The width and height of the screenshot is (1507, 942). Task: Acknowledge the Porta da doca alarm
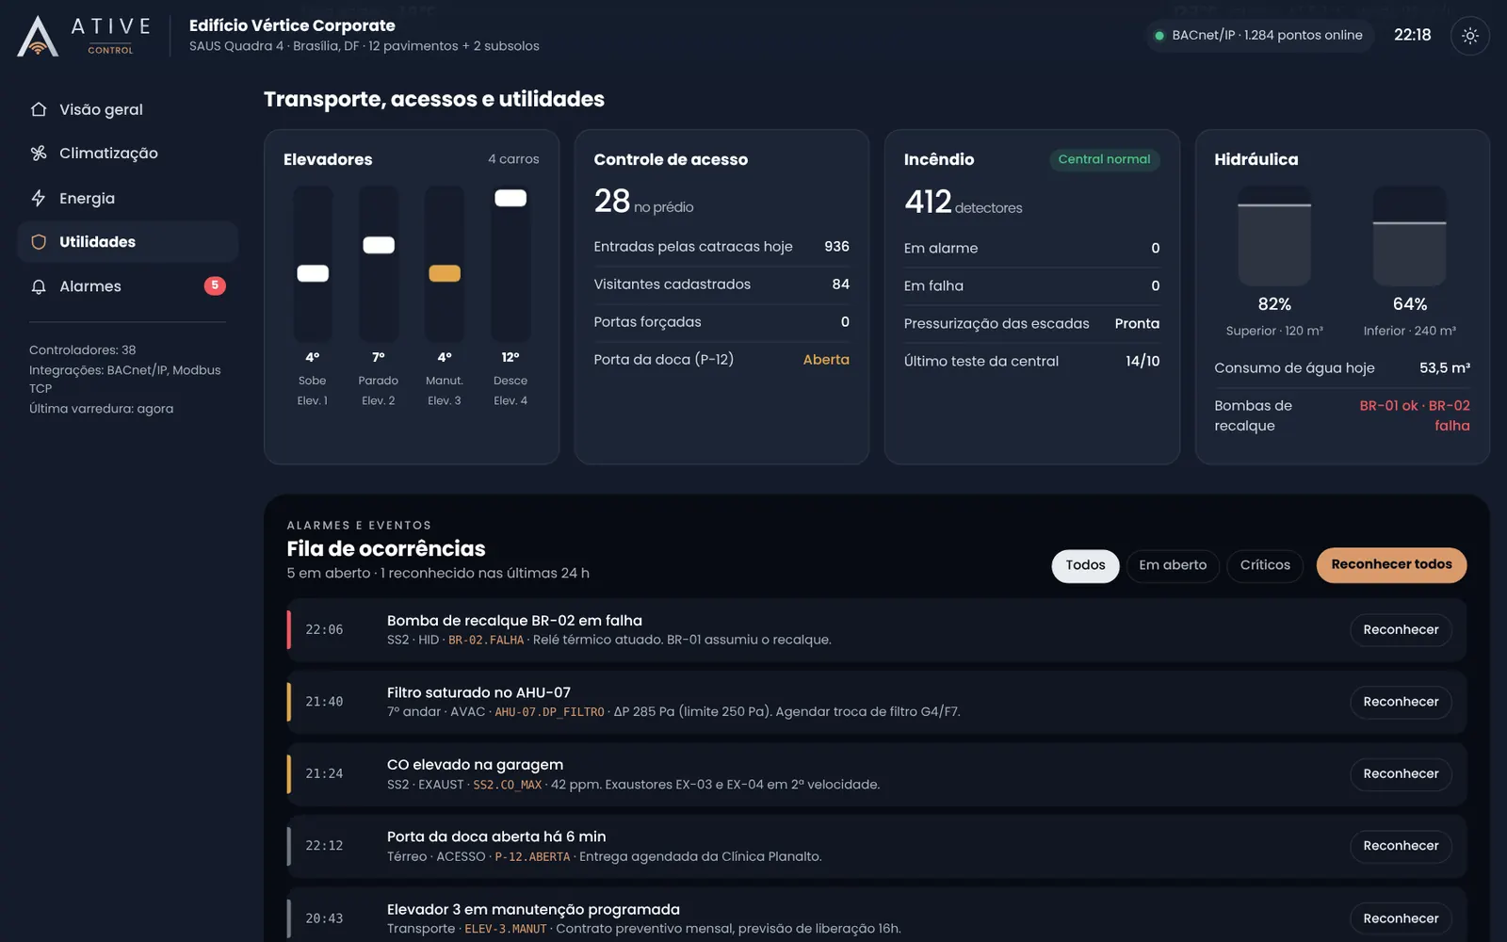coord(1401,846)
